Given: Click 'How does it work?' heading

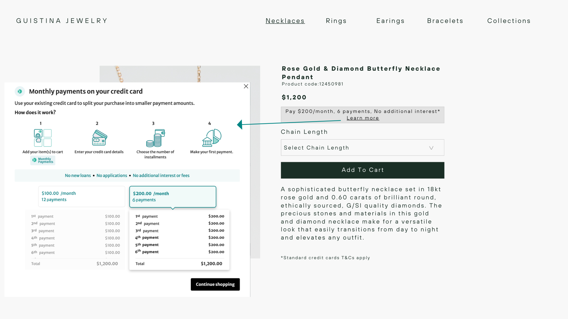Looking at the screenshot, I should (35, 112).
